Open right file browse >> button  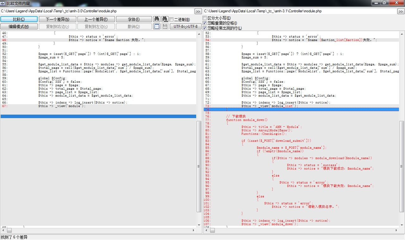coord(401,11)
